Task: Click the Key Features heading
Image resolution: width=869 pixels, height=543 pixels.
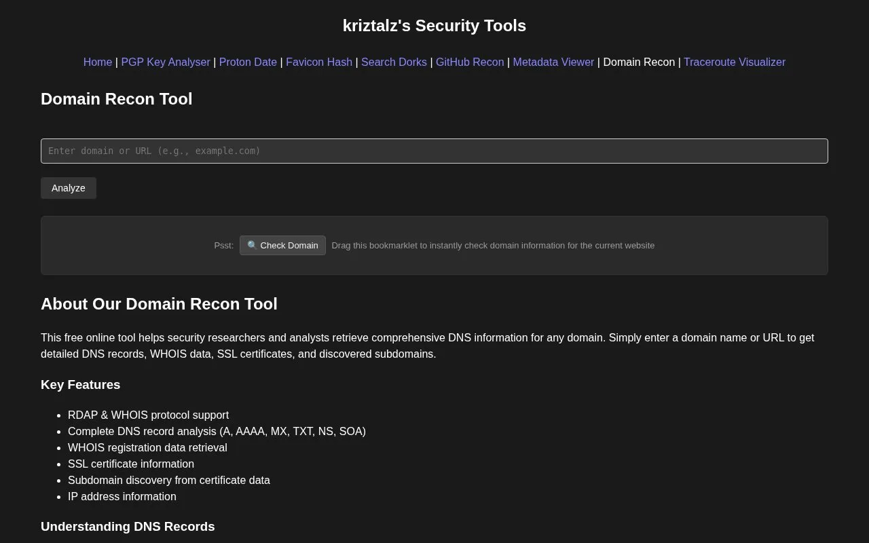Action: click(x=80, y=385)
